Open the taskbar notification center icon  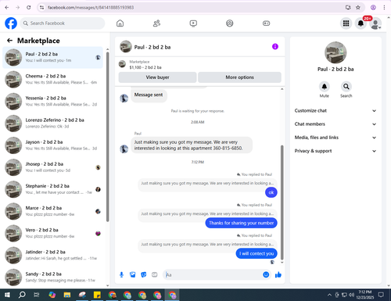click(381, 295)
